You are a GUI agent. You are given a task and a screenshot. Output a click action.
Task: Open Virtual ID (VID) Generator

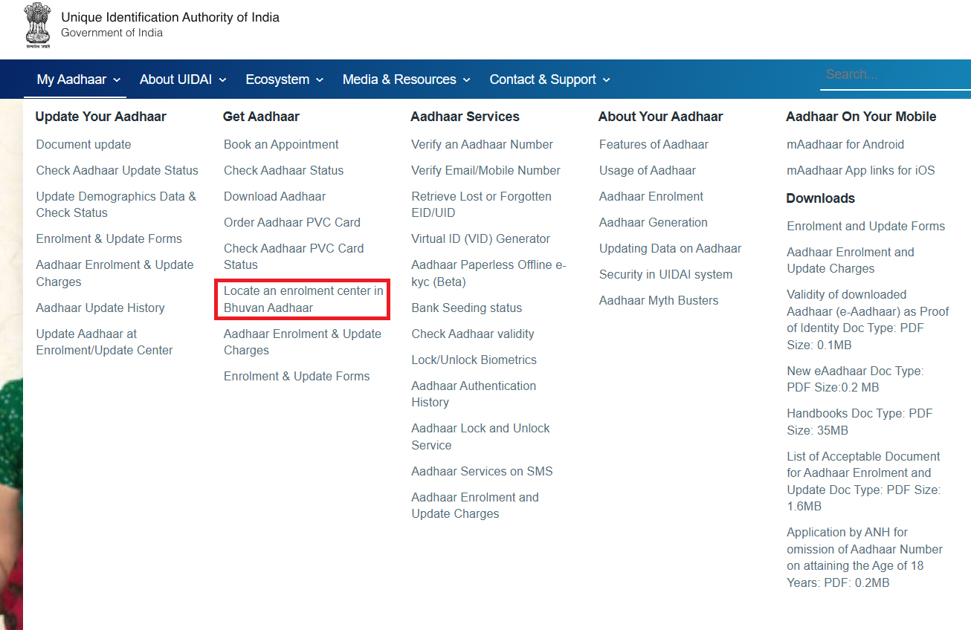(480, 238)
